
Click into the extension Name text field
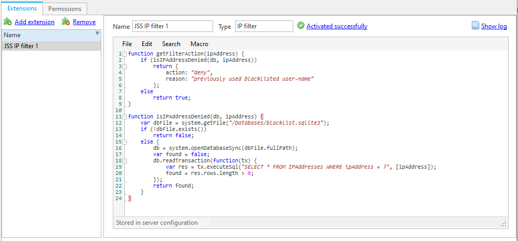pyautogui.click(x=172, y=26)
